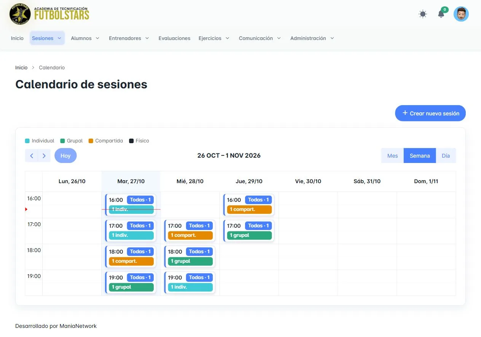This screenshot has width=481, height=337.
Task: Click the Individual legend color swatch
Action: point(27,141)
